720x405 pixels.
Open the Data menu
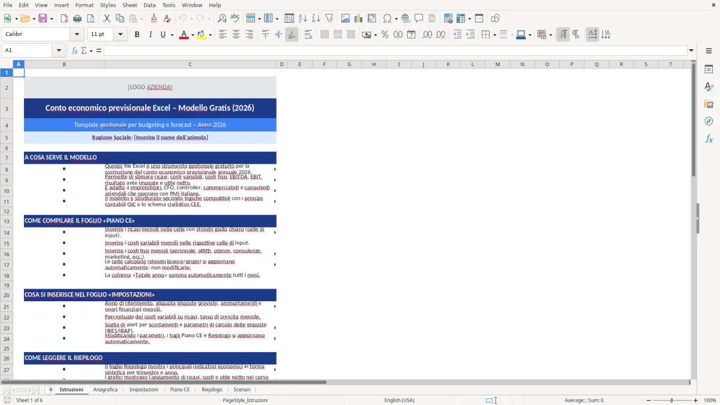(149, 5)
